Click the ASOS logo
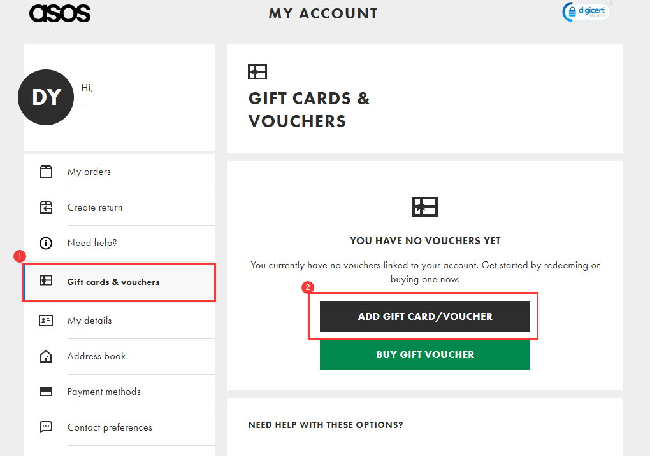This screenshot has width=650, height=456. pos(60,13)
